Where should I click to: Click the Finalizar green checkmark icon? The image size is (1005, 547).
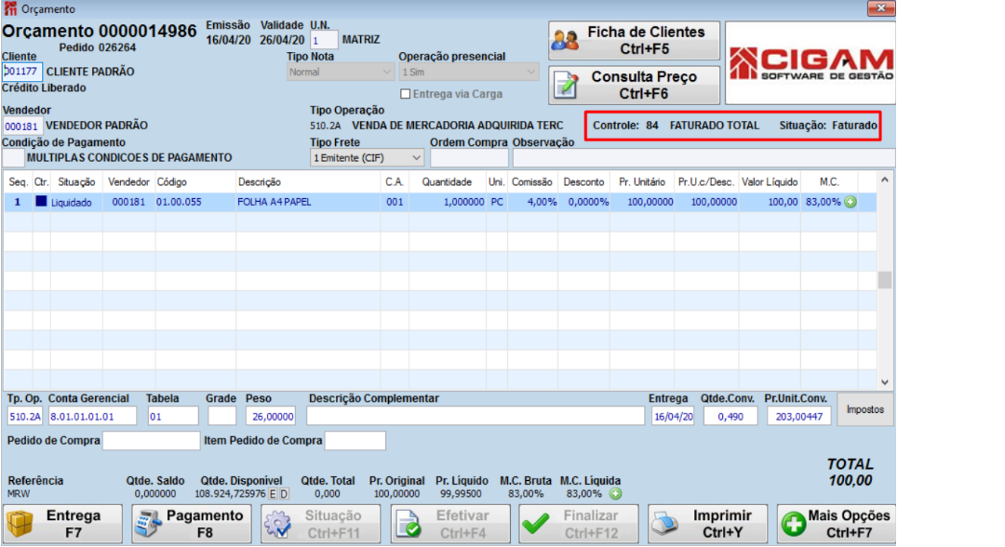click(x=536, y=524)
